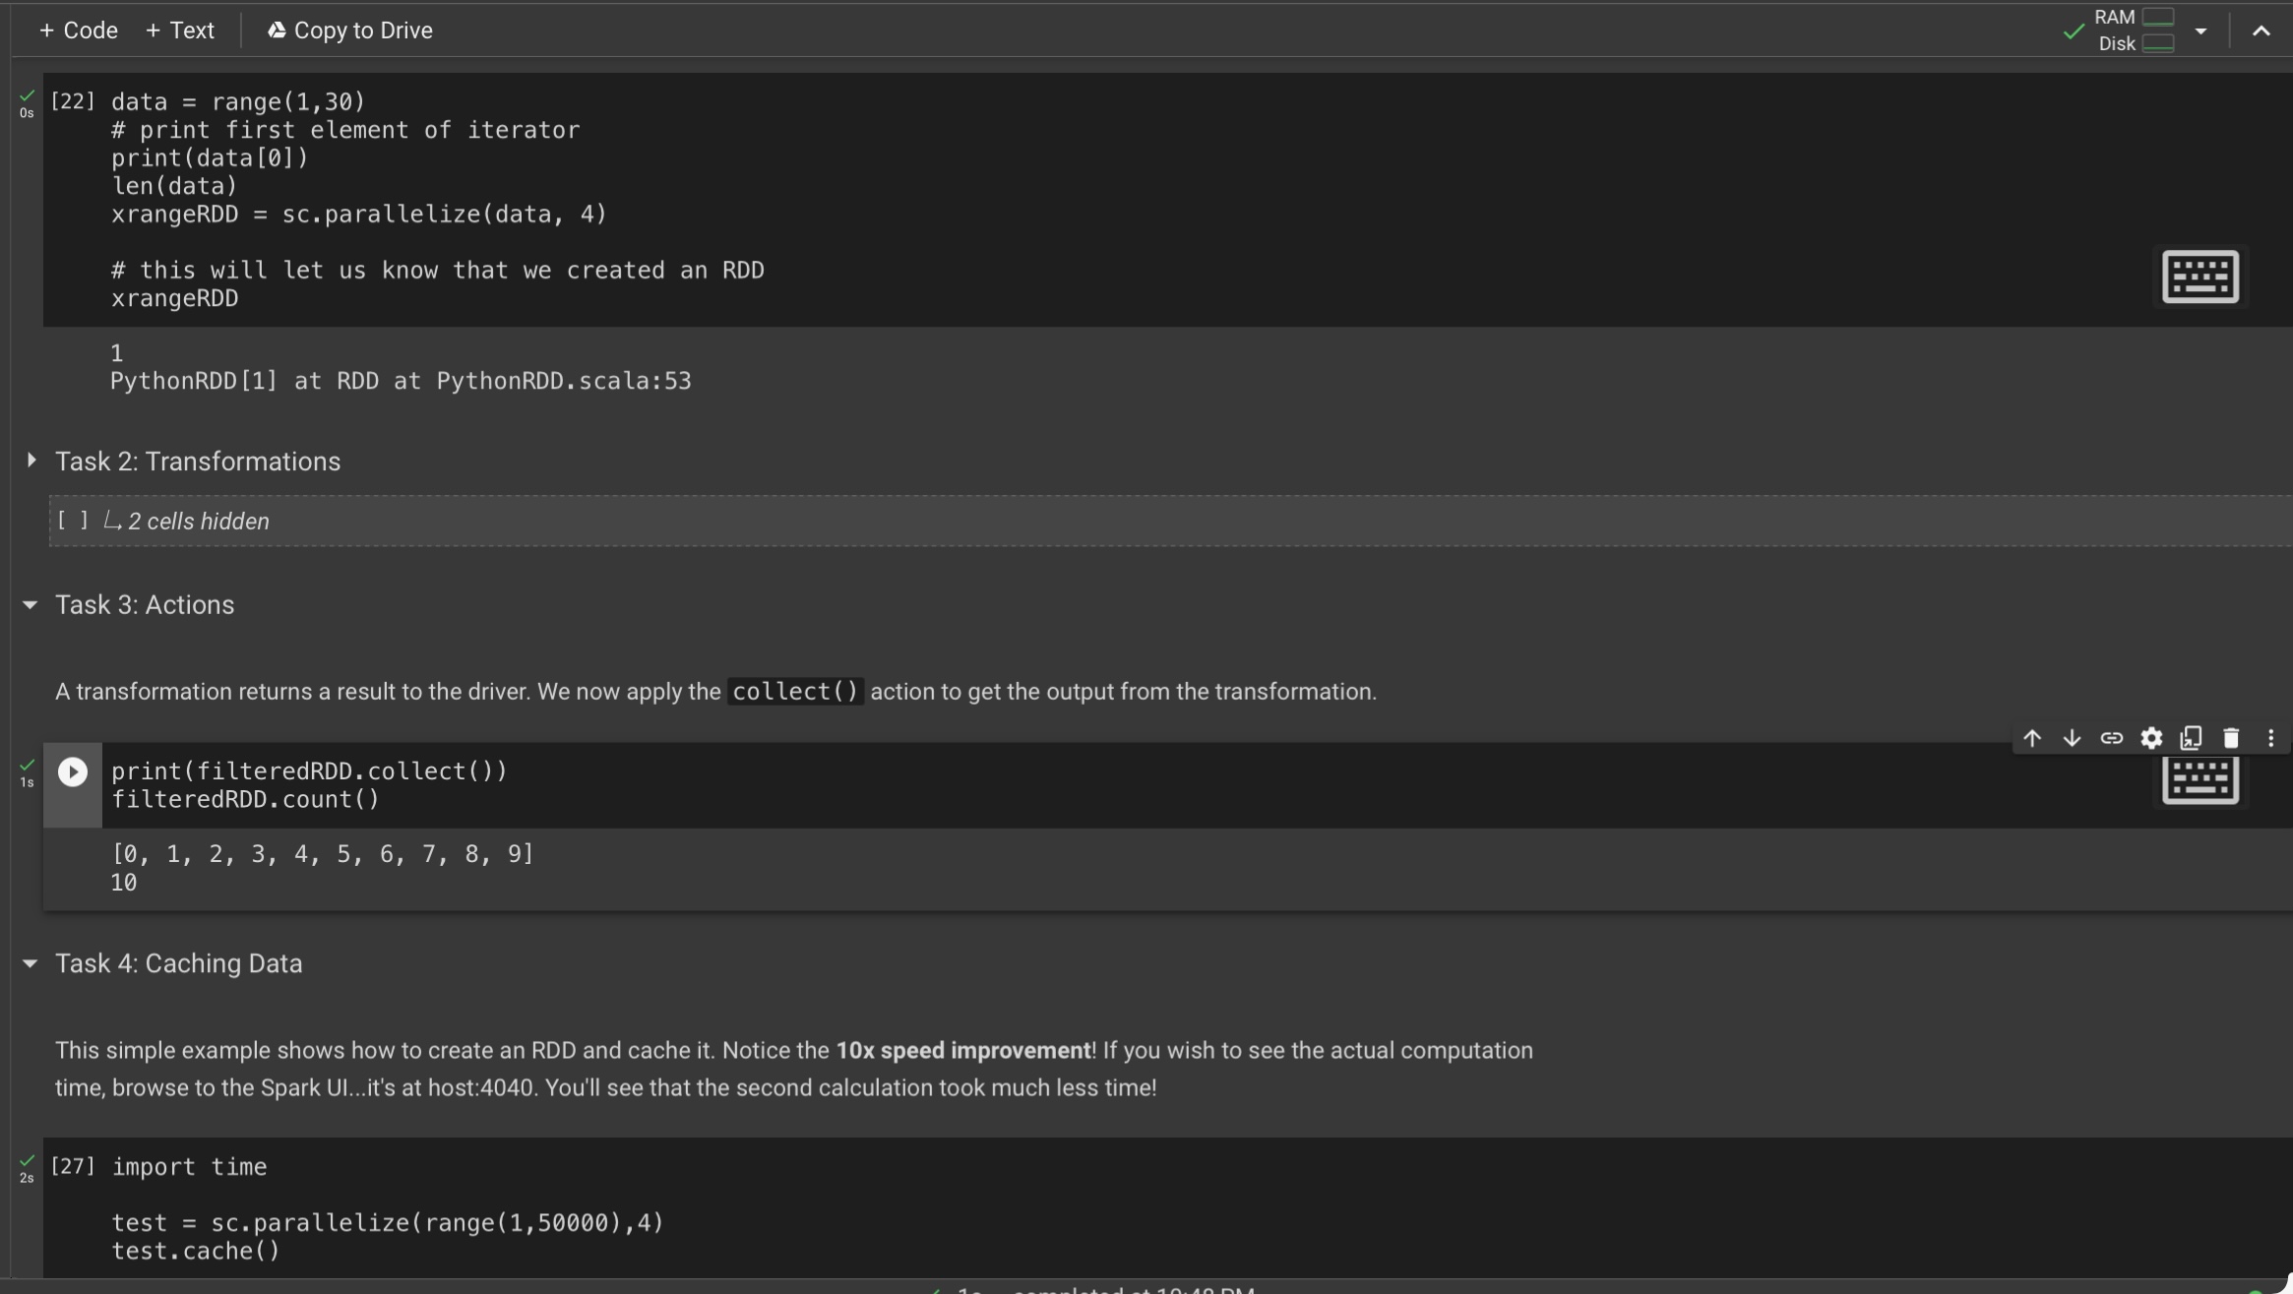
Task: Open keyboard shortcuts icon on xrangeRDD cell
Action: coord(2200,277)
